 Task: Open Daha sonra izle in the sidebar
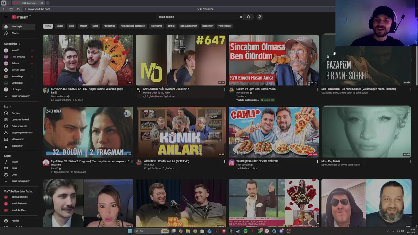click(18, 126)
